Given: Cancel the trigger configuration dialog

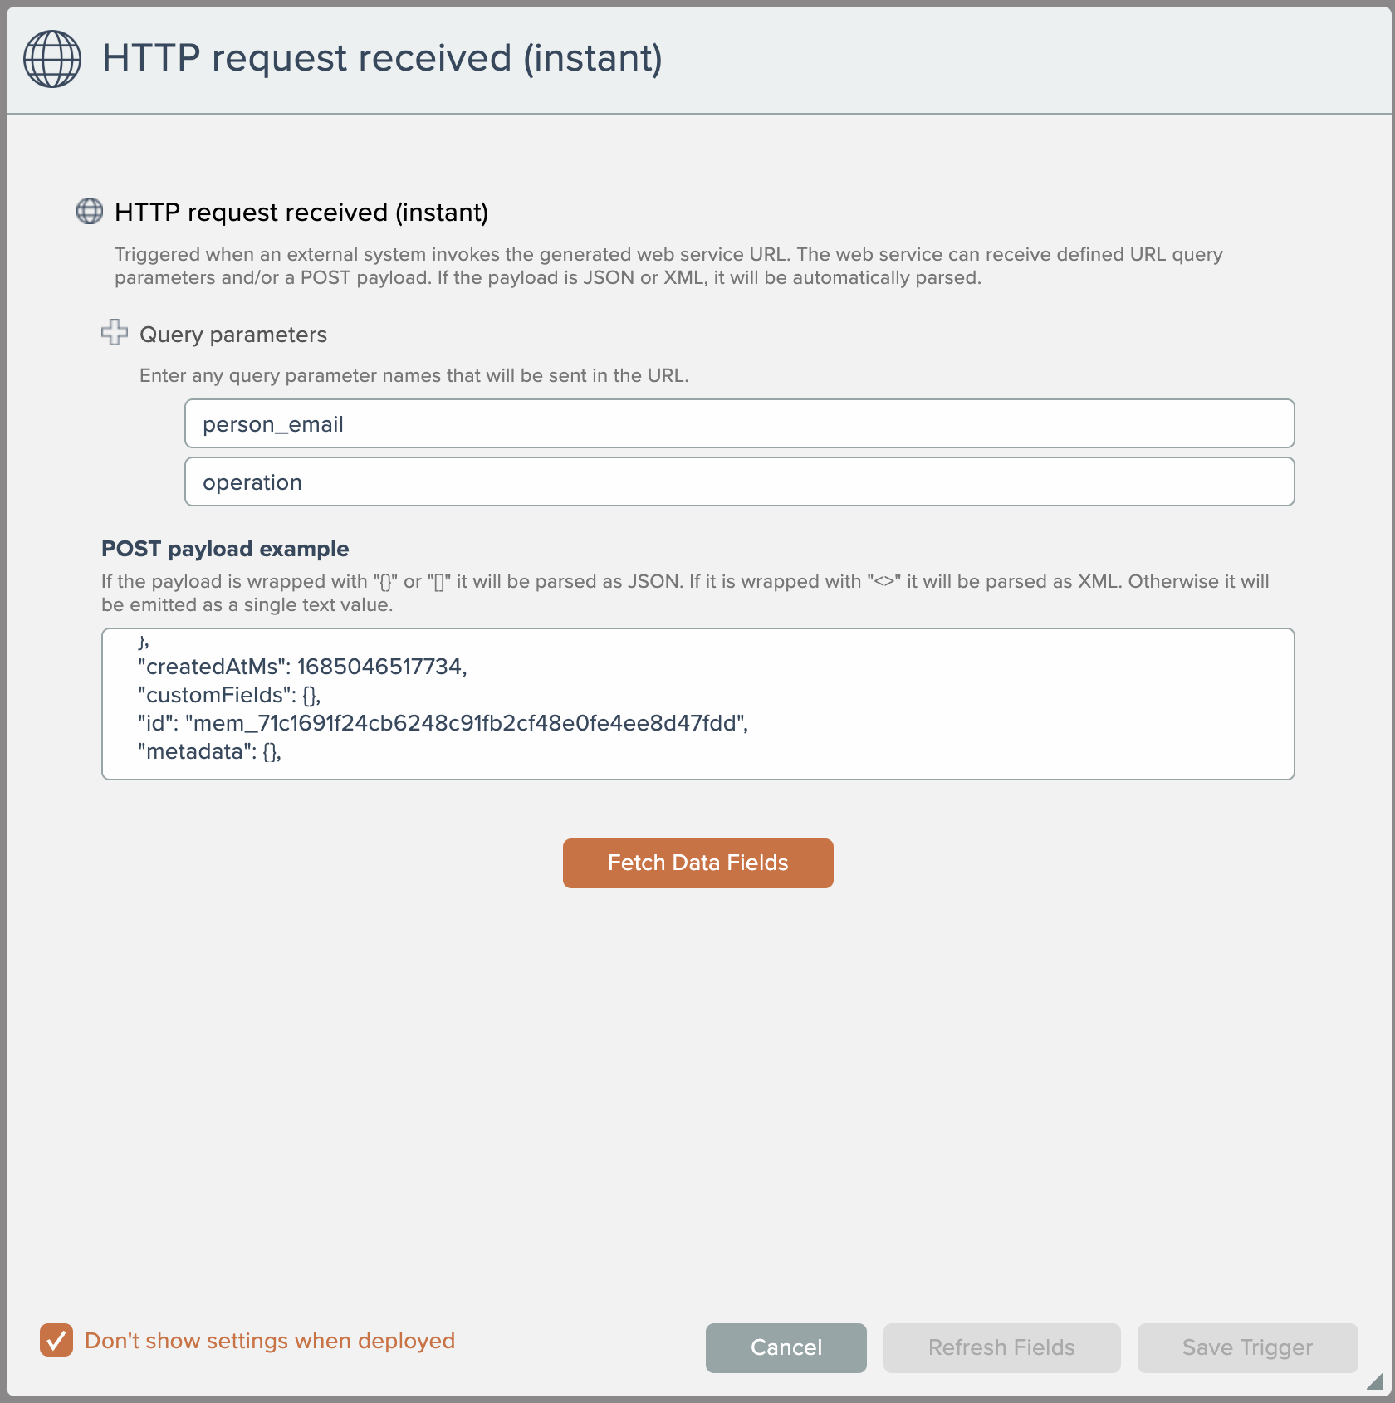Looking at the screenshot, I should (x=786, y=1347).
